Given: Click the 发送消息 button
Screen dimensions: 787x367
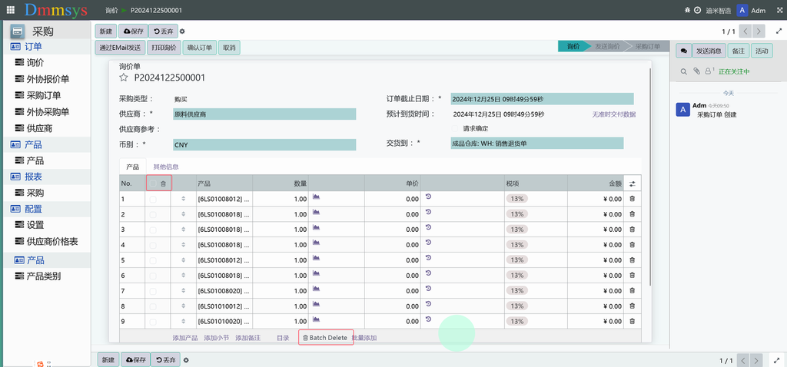Looking at the screenshot, I should click(709, 51).
